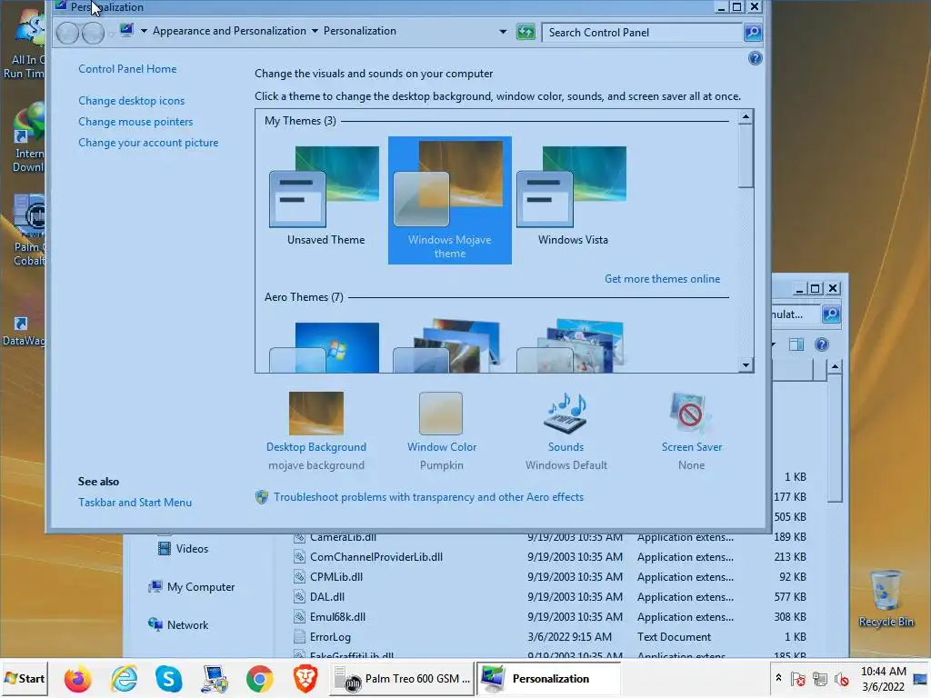Click the search icon in the background explorer window
The height and width of the screenshot is (698, 931).
[831, 314]
